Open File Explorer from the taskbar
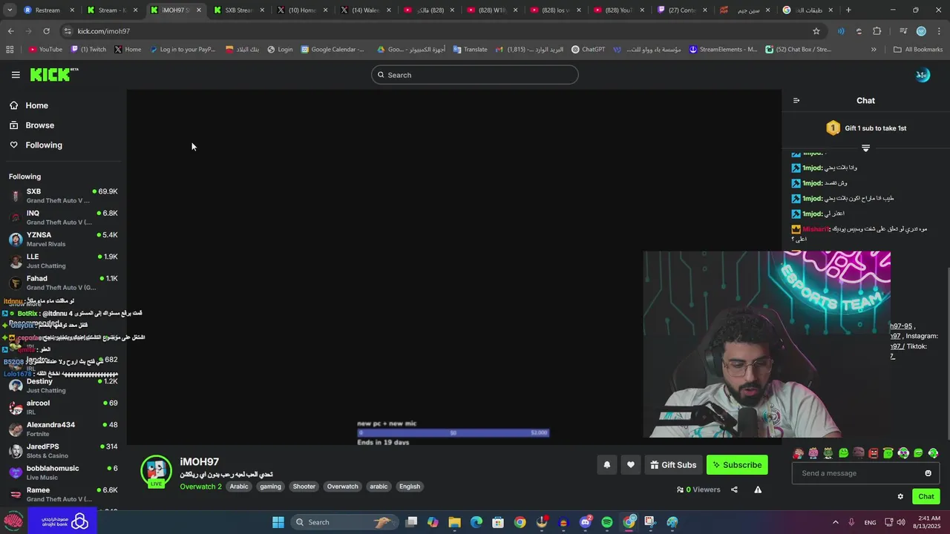 click(454, 522)
